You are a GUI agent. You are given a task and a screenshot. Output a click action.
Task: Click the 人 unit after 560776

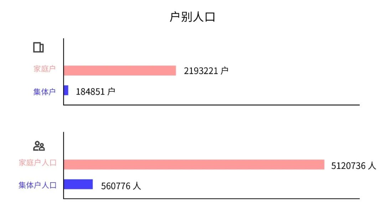[137, 186]
